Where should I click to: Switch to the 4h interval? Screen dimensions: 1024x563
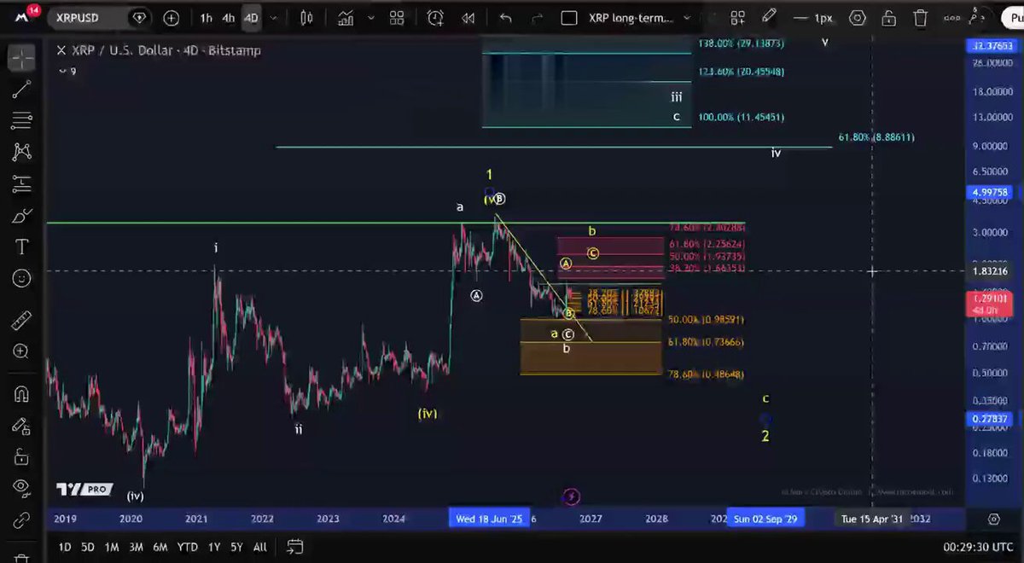tap(229, 18)
